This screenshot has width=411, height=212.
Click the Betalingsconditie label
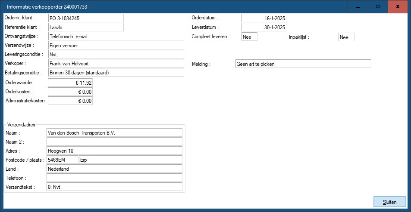[24, 72]
